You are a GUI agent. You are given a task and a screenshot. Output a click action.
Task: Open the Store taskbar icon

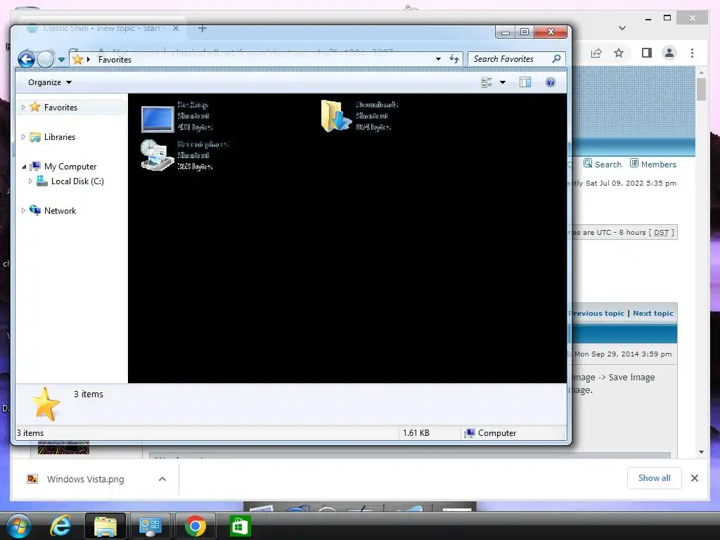tap(240, 526)
